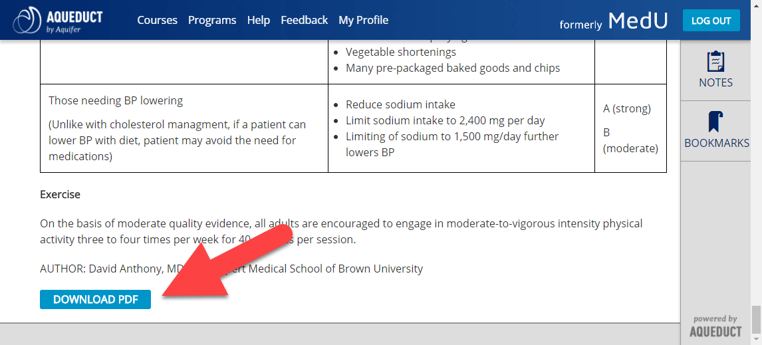The width and height of the screenshot is (762, 345).
Task: Click the LOG OUT button
Action: pyautogui.click(x=711, y=21)
